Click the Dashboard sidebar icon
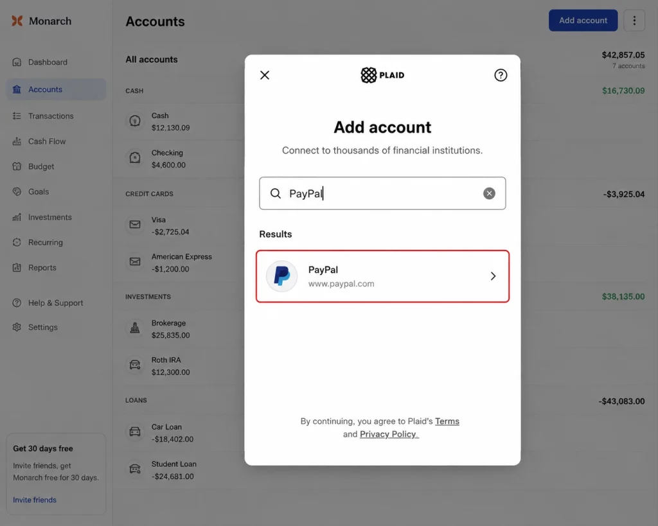 click(x=17, y=62)
